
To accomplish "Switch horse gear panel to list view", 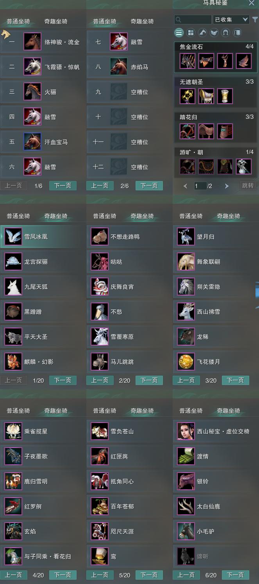I will point(179,33).
